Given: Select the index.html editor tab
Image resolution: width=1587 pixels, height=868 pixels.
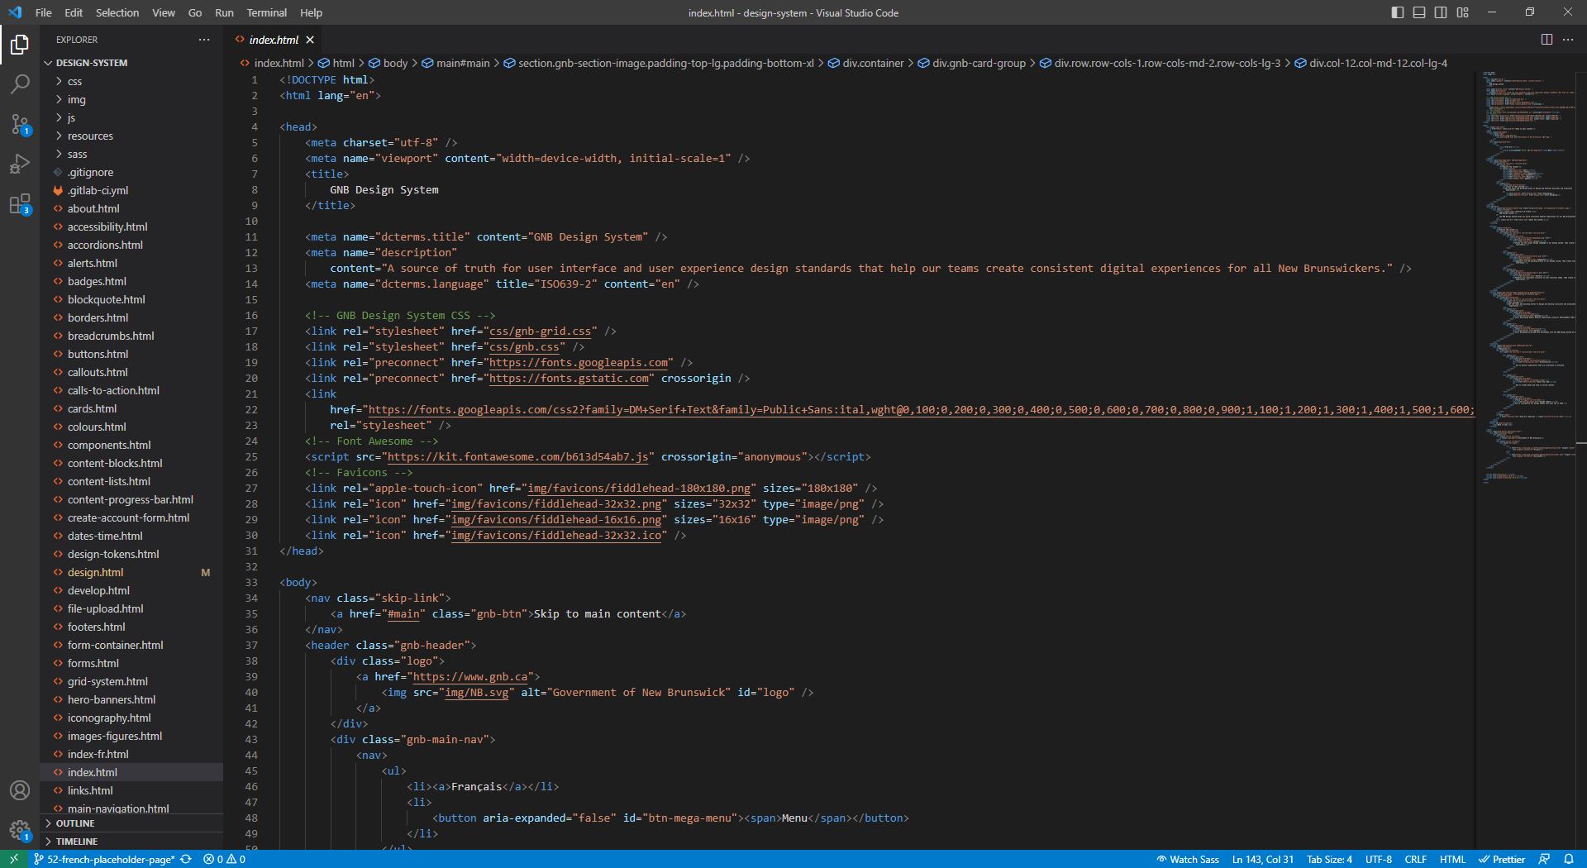Looking at the screenshot, I should [273, 39].
